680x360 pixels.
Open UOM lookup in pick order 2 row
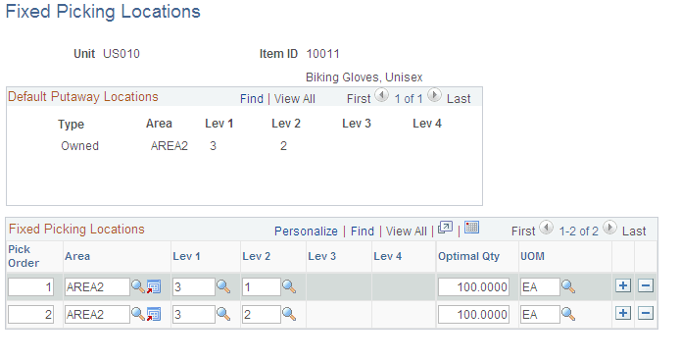coord(568,314)
